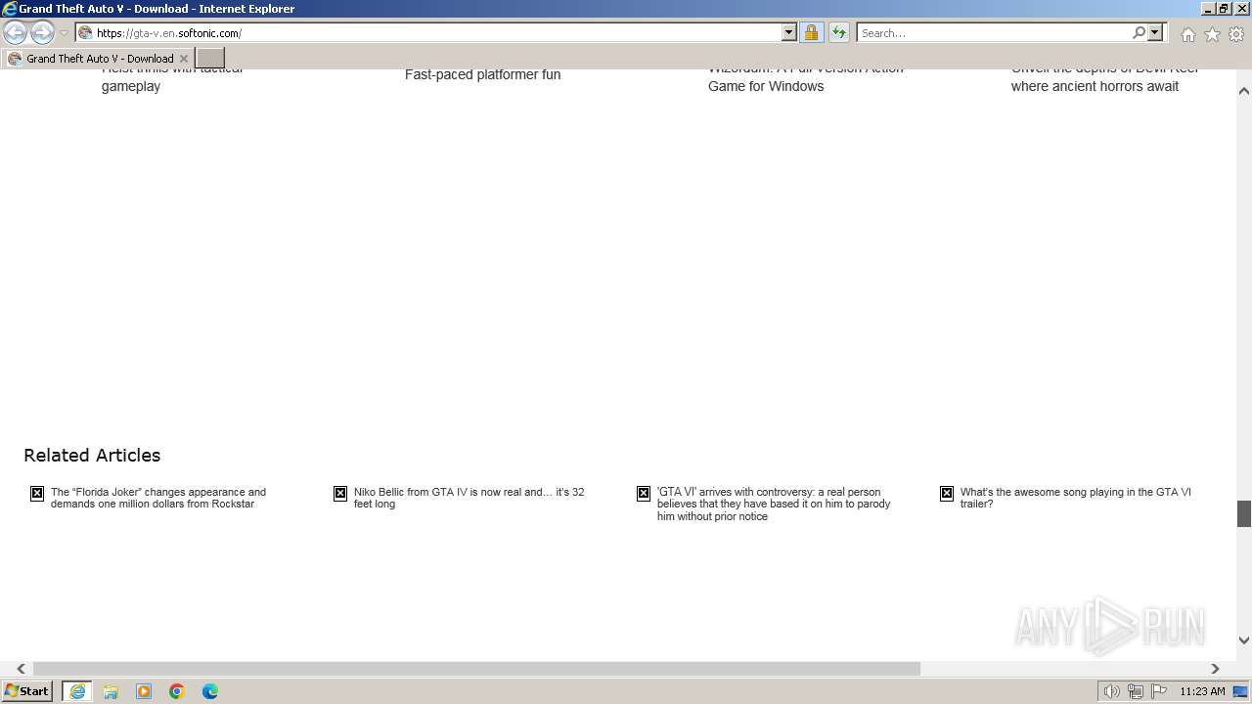Open media player taskbar icon
Image resolution: width=1252 pixels, height=704 pixels.
(144, 691)
